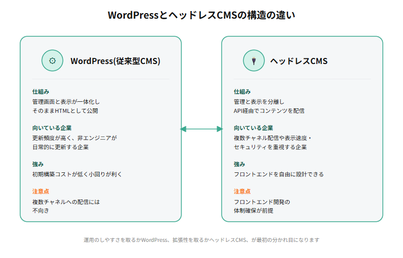
Task: Click 向いている企業 label in WordPress card
Action: pos(52,128)
